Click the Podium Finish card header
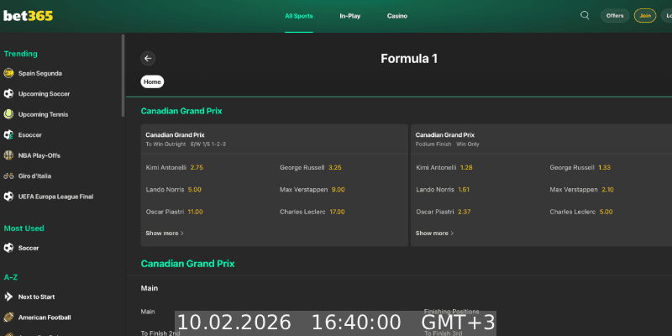The width and height of the screenshot is (672, 336). point(541,139)
